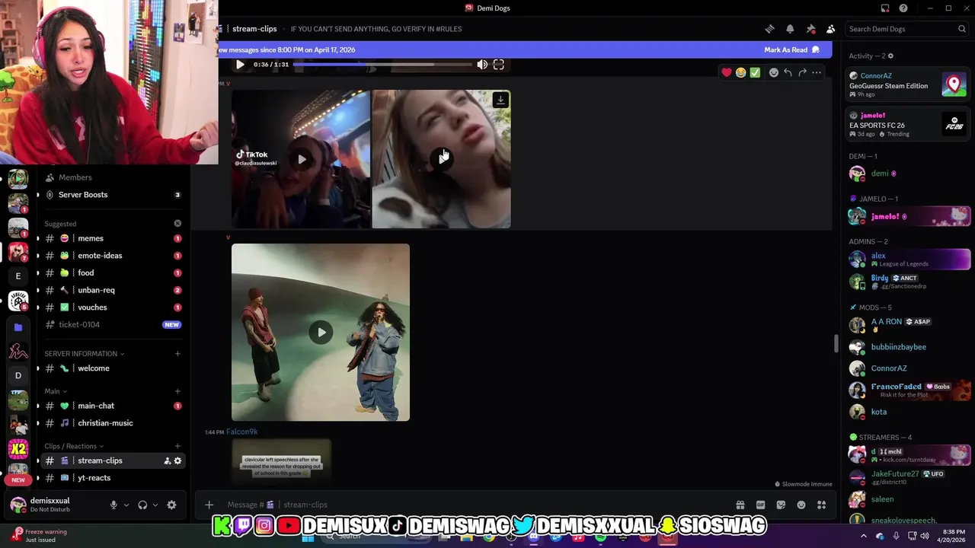Open the Members page
The image size is (975, 548).
pyautogui.click(x=111, y=177)
